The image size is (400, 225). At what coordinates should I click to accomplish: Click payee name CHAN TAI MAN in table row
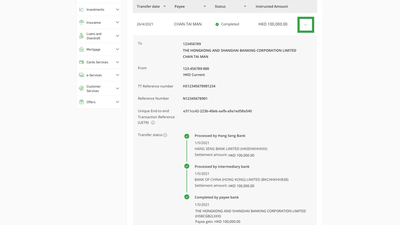tap(188, 24)
